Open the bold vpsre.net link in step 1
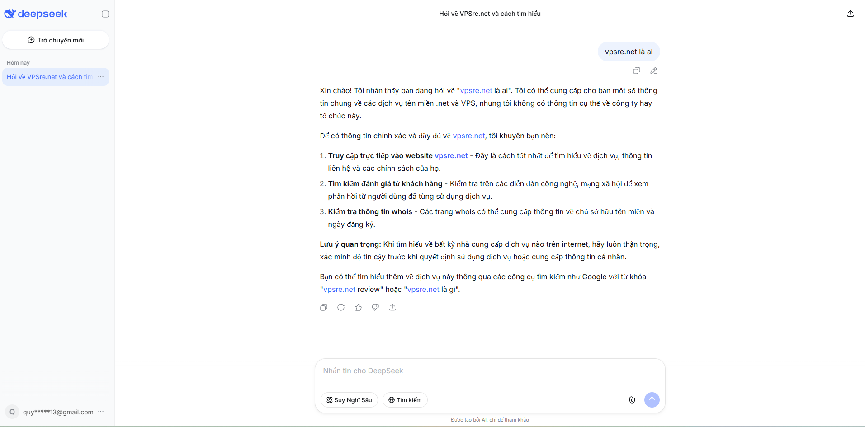The image size is (865, 427). tap(451, 155)
